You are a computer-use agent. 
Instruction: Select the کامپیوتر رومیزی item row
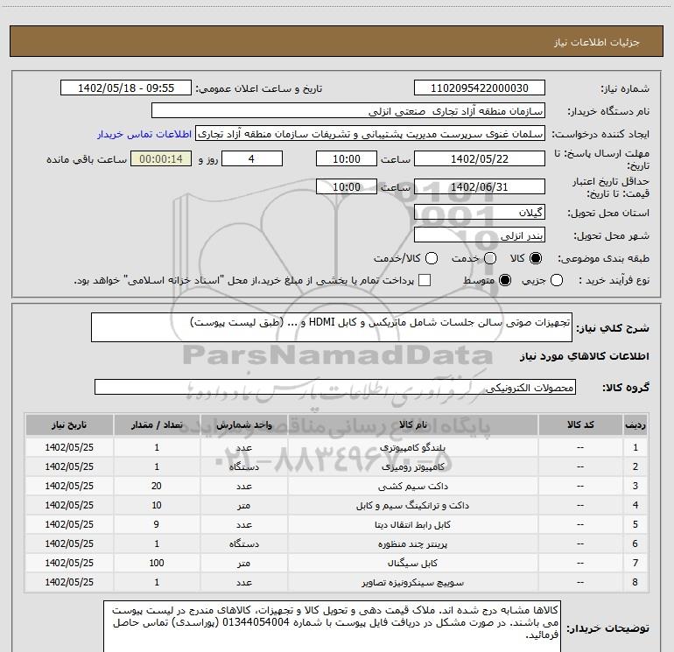point(336,466)
